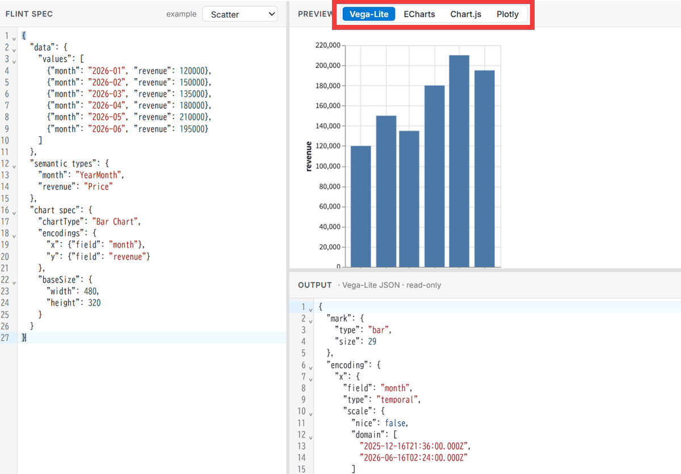
Task: Click the 100,000 y-axis tick label
Action: tap(327, 166)
